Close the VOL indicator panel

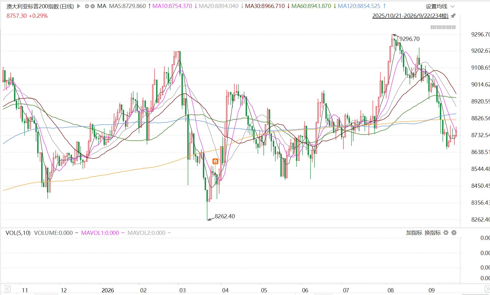(454, 233)
